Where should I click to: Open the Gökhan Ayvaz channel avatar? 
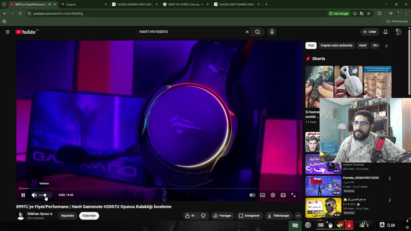point(21,216)
